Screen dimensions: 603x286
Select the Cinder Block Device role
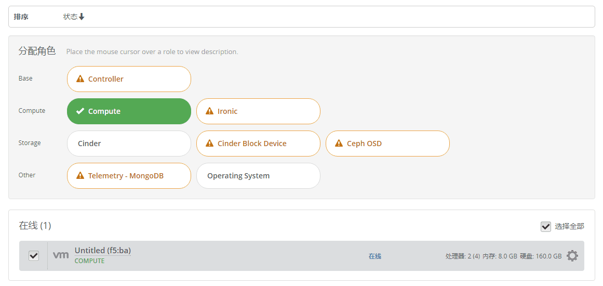tap(258, 144)
